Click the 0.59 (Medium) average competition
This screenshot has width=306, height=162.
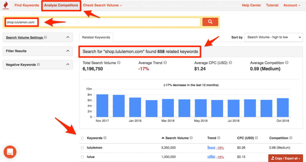pyautogui.click(x=265, y=69)
